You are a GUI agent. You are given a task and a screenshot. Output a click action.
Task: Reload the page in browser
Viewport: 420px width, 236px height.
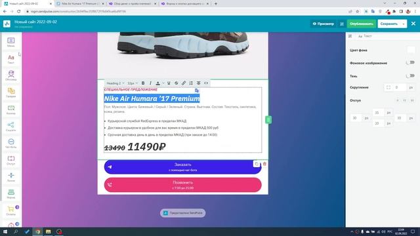(19, 12)
